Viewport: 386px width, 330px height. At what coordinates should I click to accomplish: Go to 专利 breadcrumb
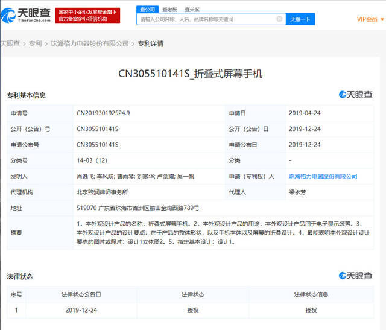pos(36,43)
